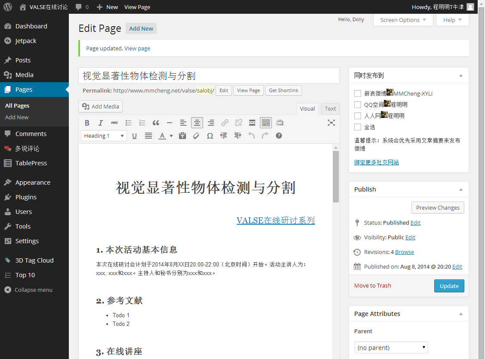
Task: Switch to the Text editor tab
Action: coord(330,109)
